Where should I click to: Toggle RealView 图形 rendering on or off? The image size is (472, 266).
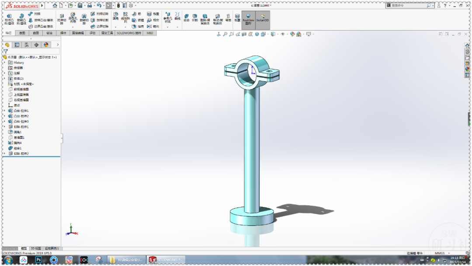click(249, 18)
